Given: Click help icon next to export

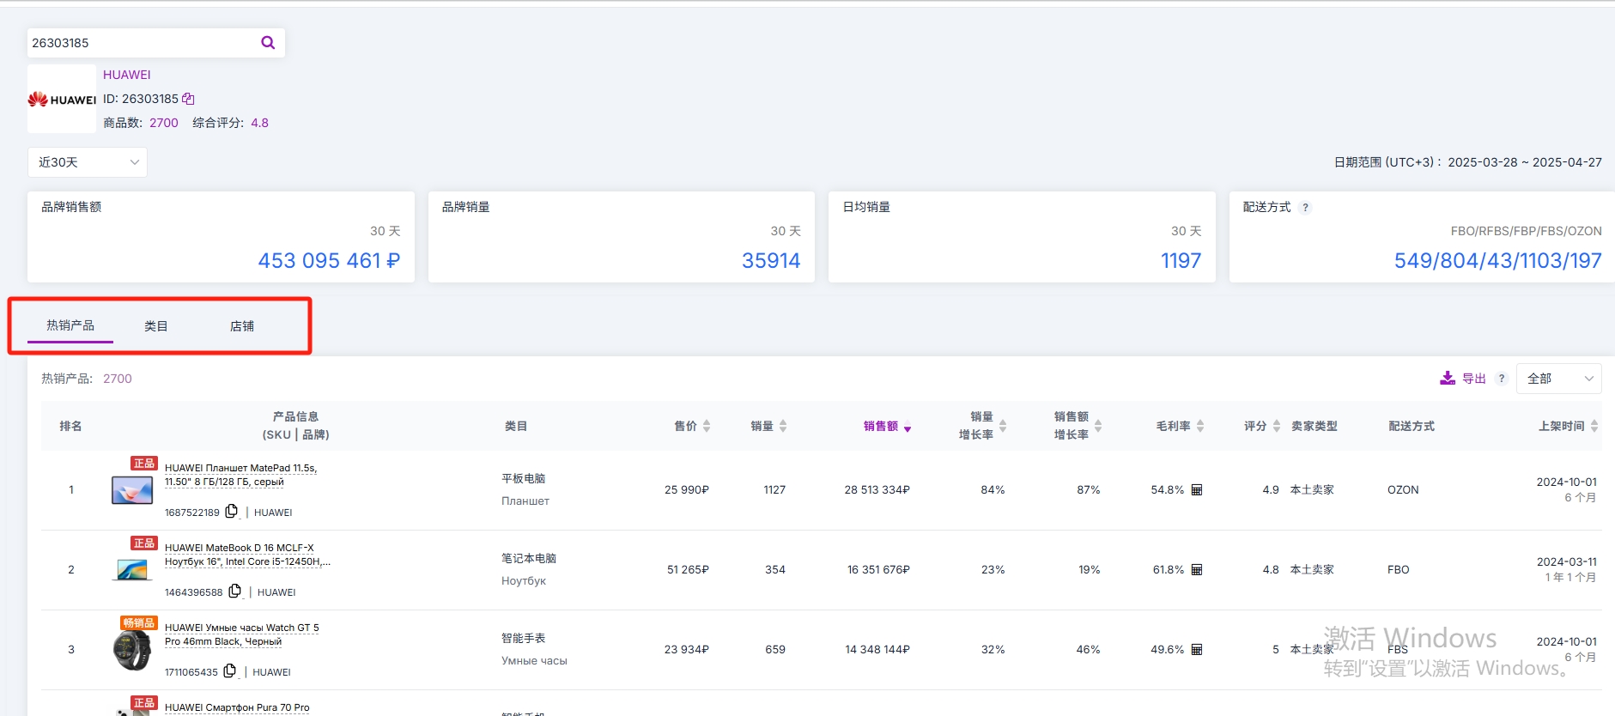Looking at the screenshot, I should 1502,379.
